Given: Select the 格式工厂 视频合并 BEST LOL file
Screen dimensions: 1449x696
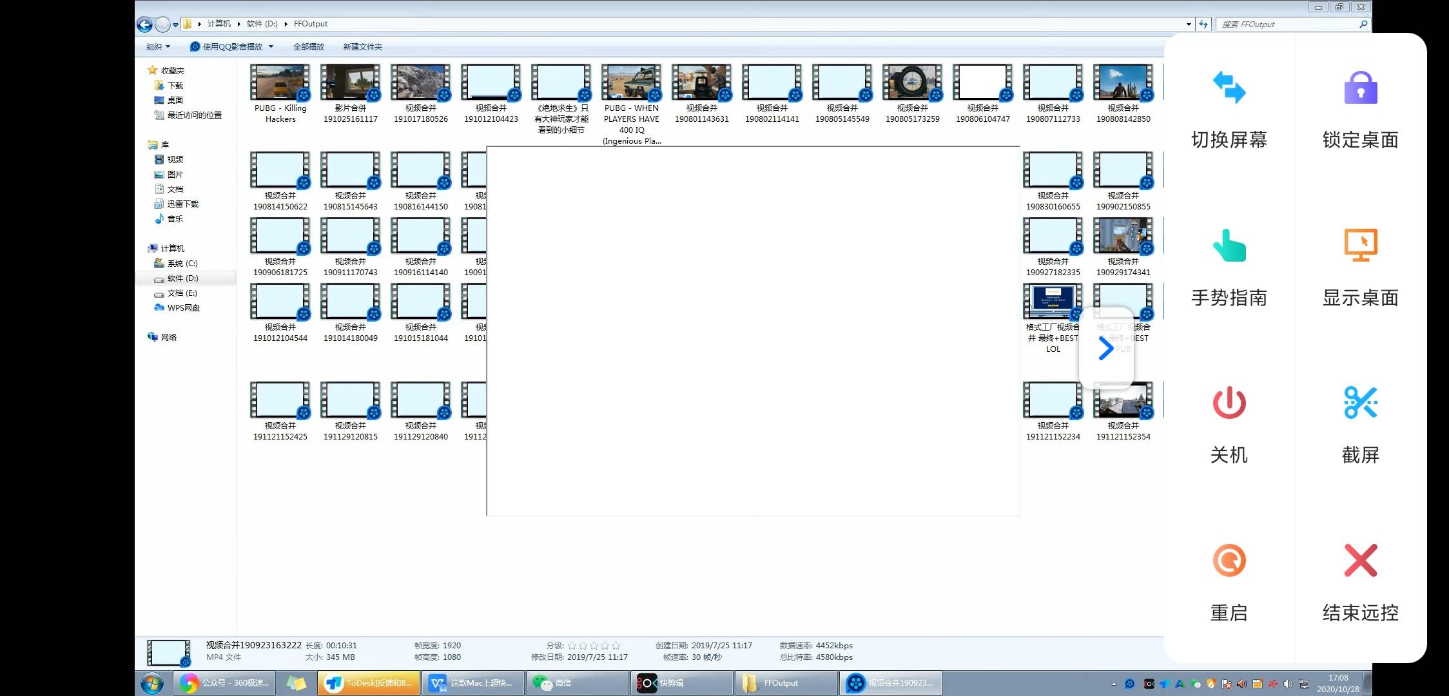Looking at the screenshot, I should tap(1053, 318).
